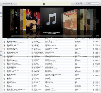The width and height of the screenshot is (101, 93).
Task: Click the high volume speaker icon
Action: 11,4
